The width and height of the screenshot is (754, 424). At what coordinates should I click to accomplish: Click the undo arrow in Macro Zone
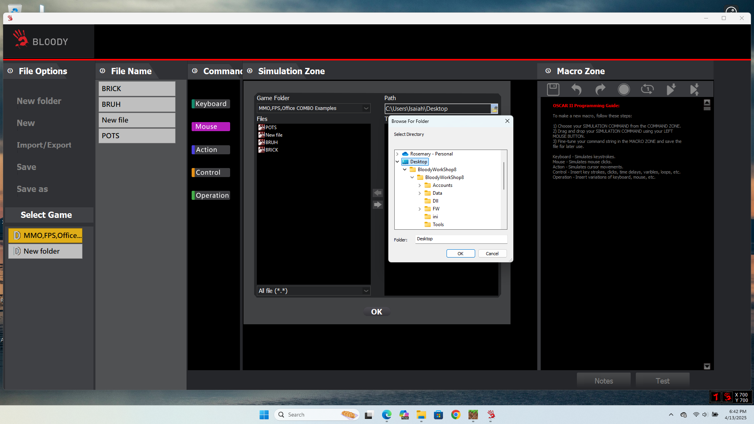click(x=576, y=90)
